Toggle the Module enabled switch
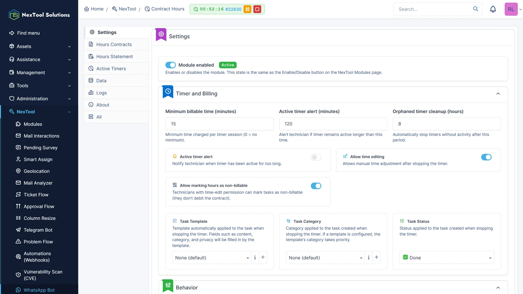 coord(171,65)
